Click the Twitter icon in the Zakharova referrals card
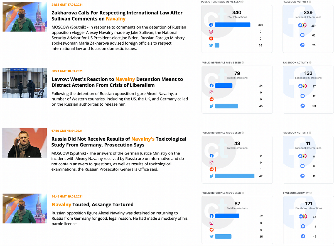 pos(211,45)
